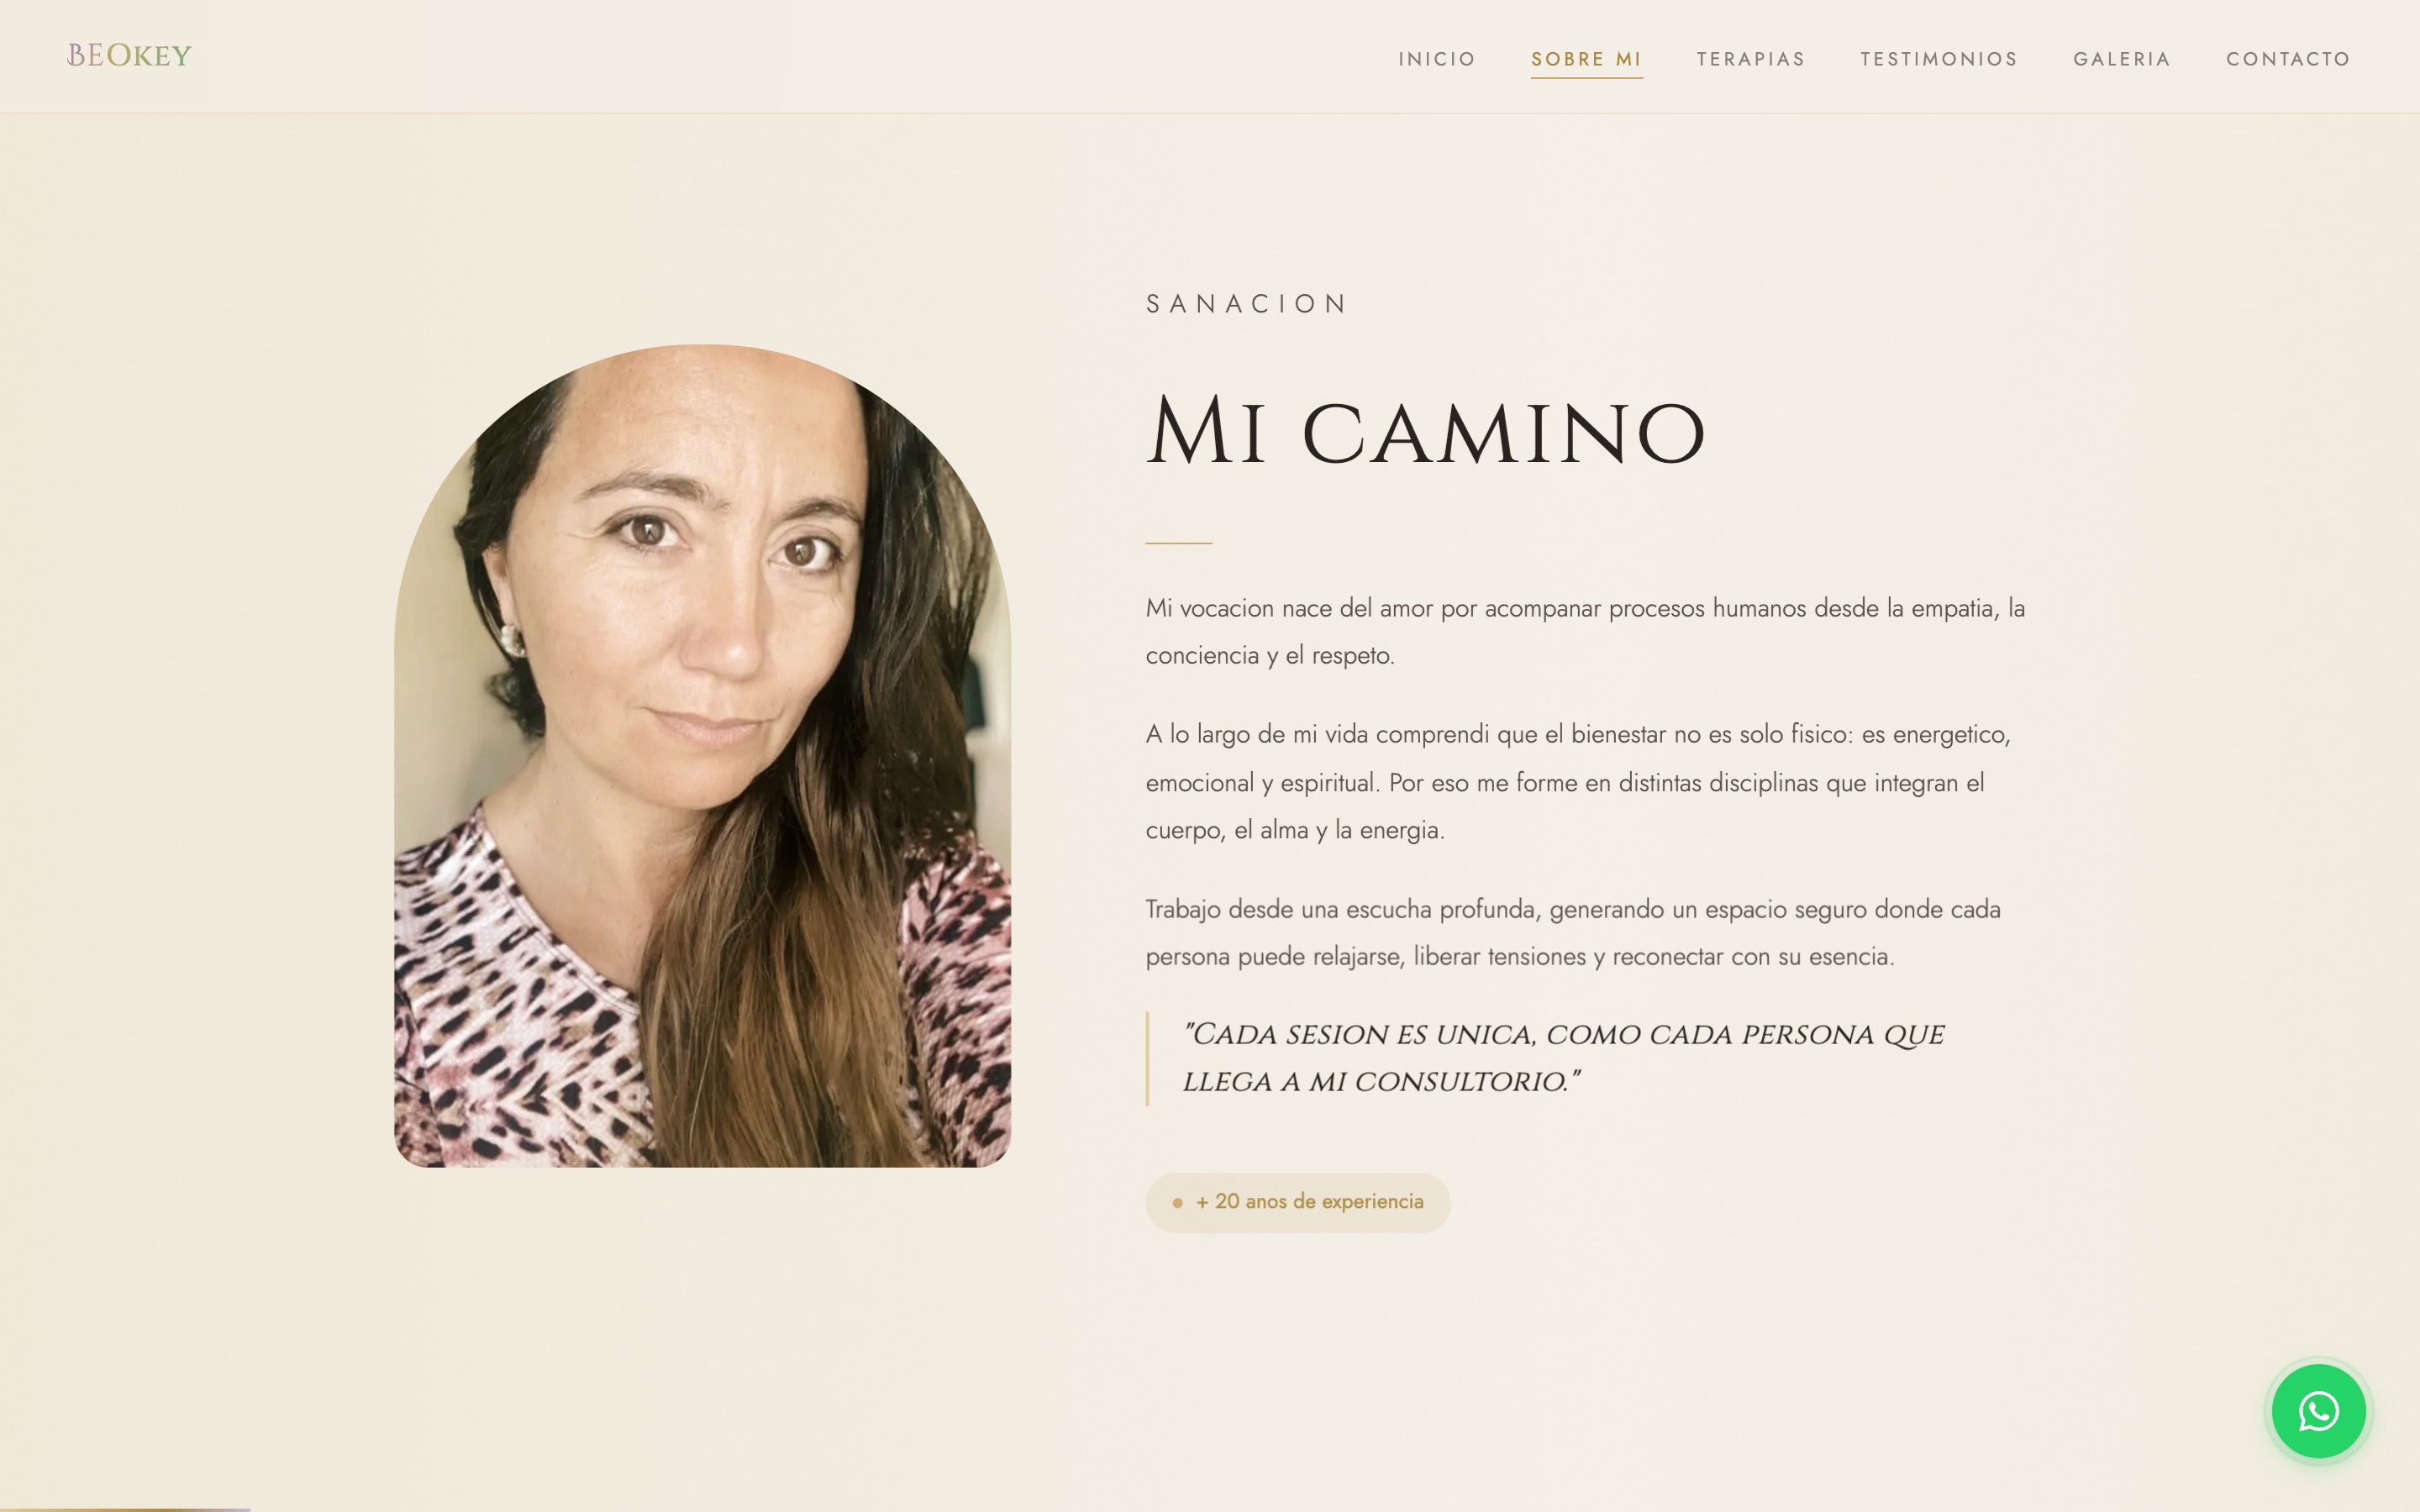Click the '+ 20 anos de experiencia' badge
Image resolution: width=2420 pixels, height=1512 pixels.
pos(1297,1202)
